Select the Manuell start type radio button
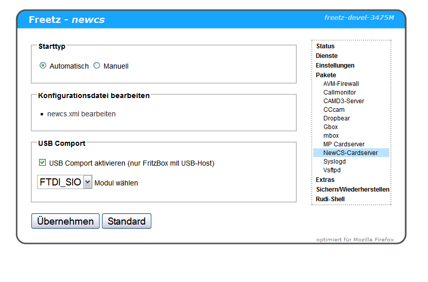The width and height of the screenshot is (428, 282). [97, 66]
